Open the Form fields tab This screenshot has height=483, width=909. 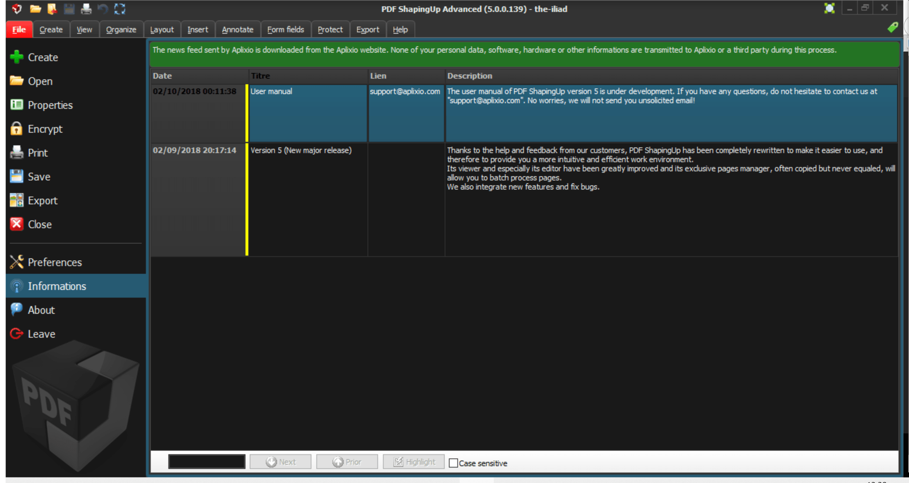(286, 29)
